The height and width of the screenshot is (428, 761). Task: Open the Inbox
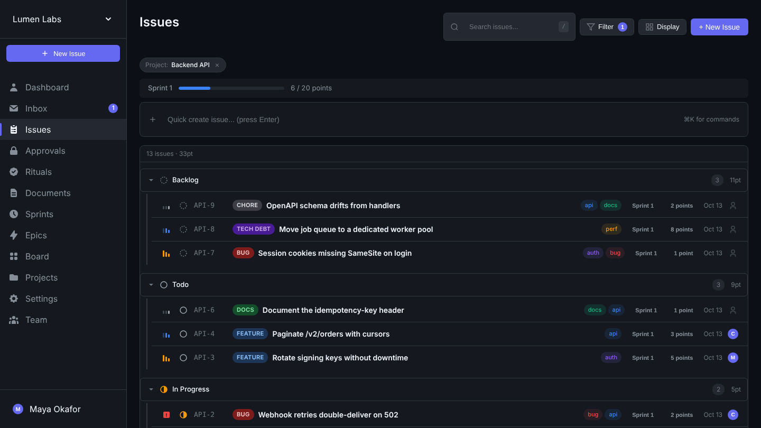[x=63, y=108]
